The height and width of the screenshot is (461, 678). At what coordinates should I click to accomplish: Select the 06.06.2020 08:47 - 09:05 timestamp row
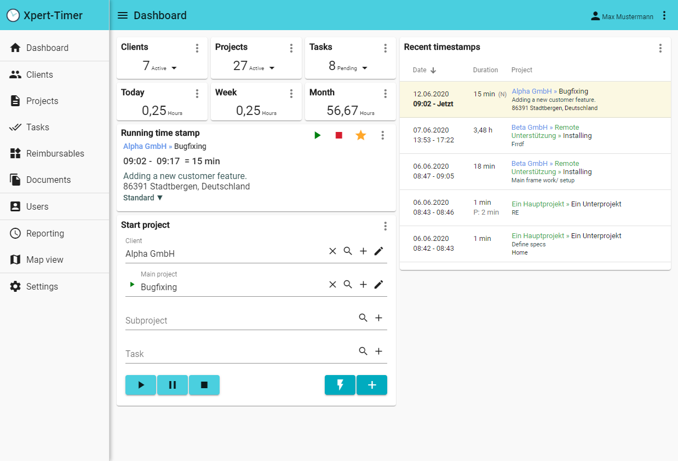[x=535, y=172]
